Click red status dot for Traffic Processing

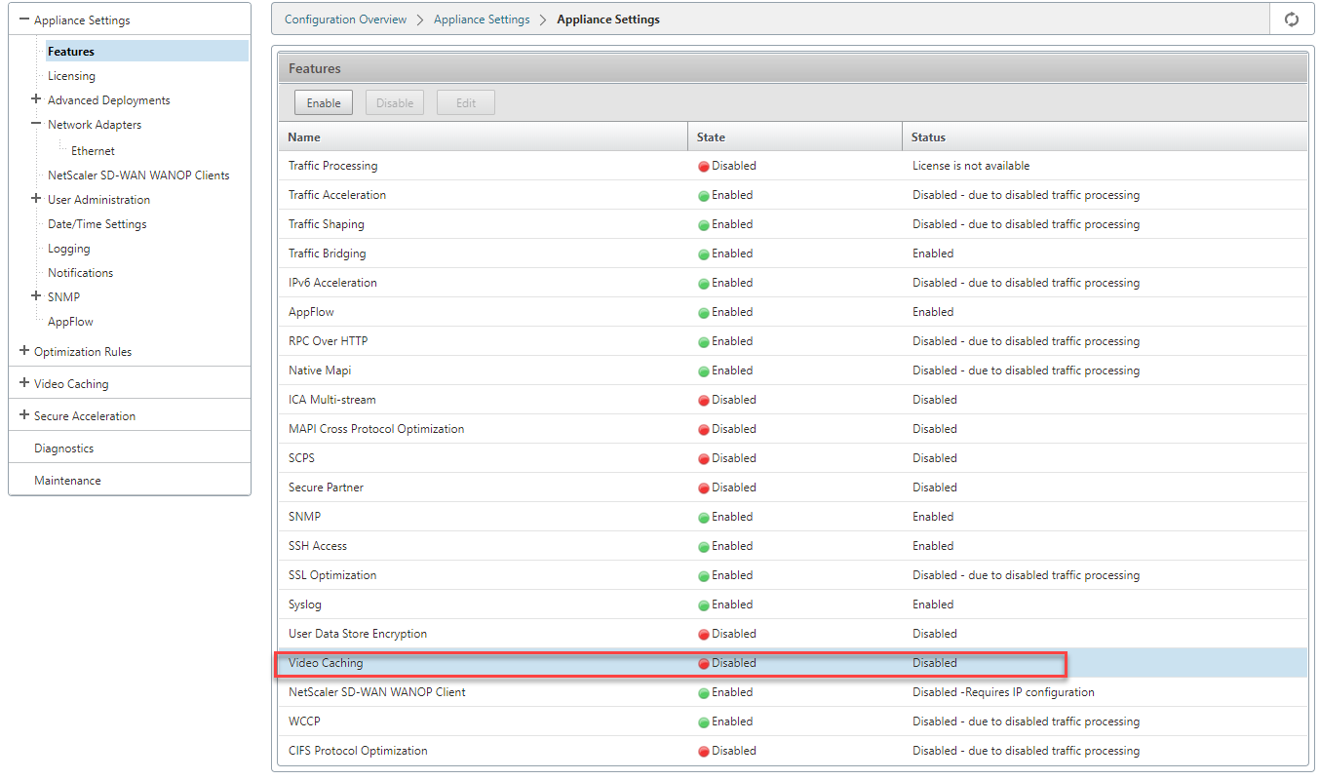click(x=703, y=167)
